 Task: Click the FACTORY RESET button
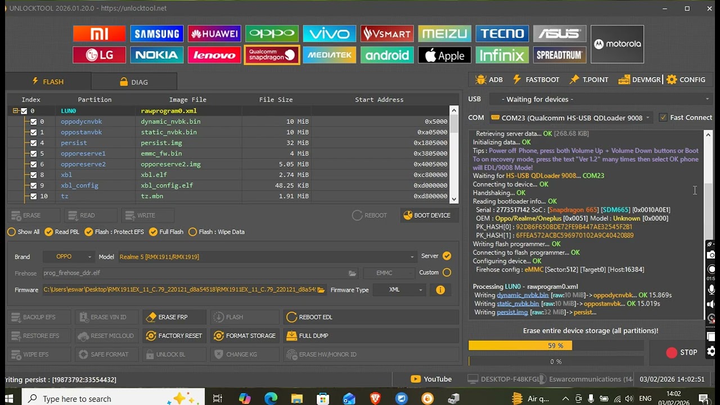(x=173, y=336)
